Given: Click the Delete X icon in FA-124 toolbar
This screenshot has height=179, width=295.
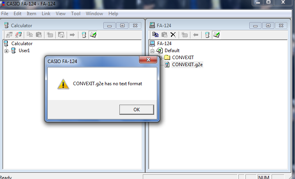Looking at the screenshot, I should (173, 35).
